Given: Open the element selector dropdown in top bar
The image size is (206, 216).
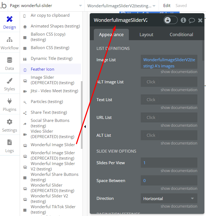Looking at the screenshot, I should [x=121, y=6].
